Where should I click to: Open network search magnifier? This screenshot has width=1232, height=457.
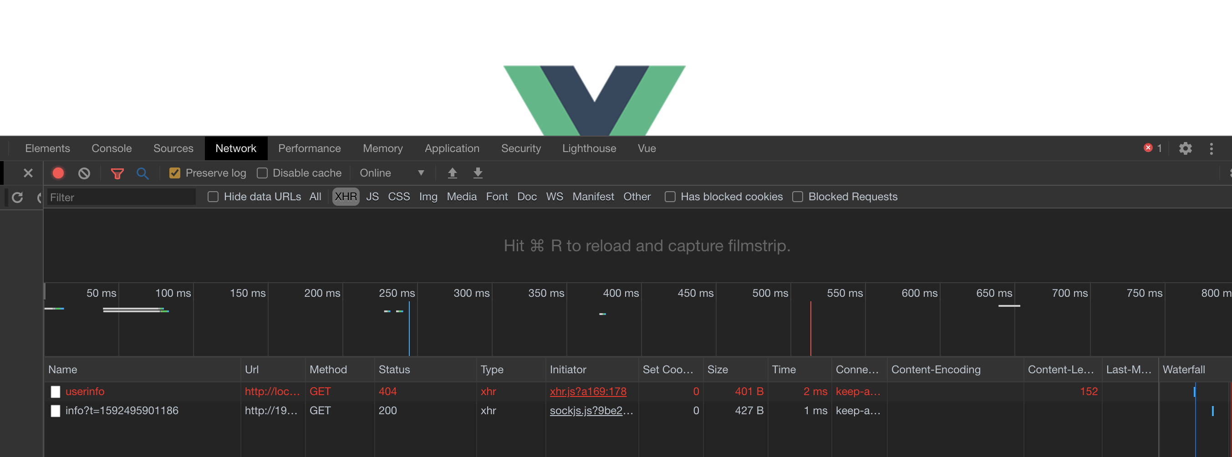click(x=143, y=173)
